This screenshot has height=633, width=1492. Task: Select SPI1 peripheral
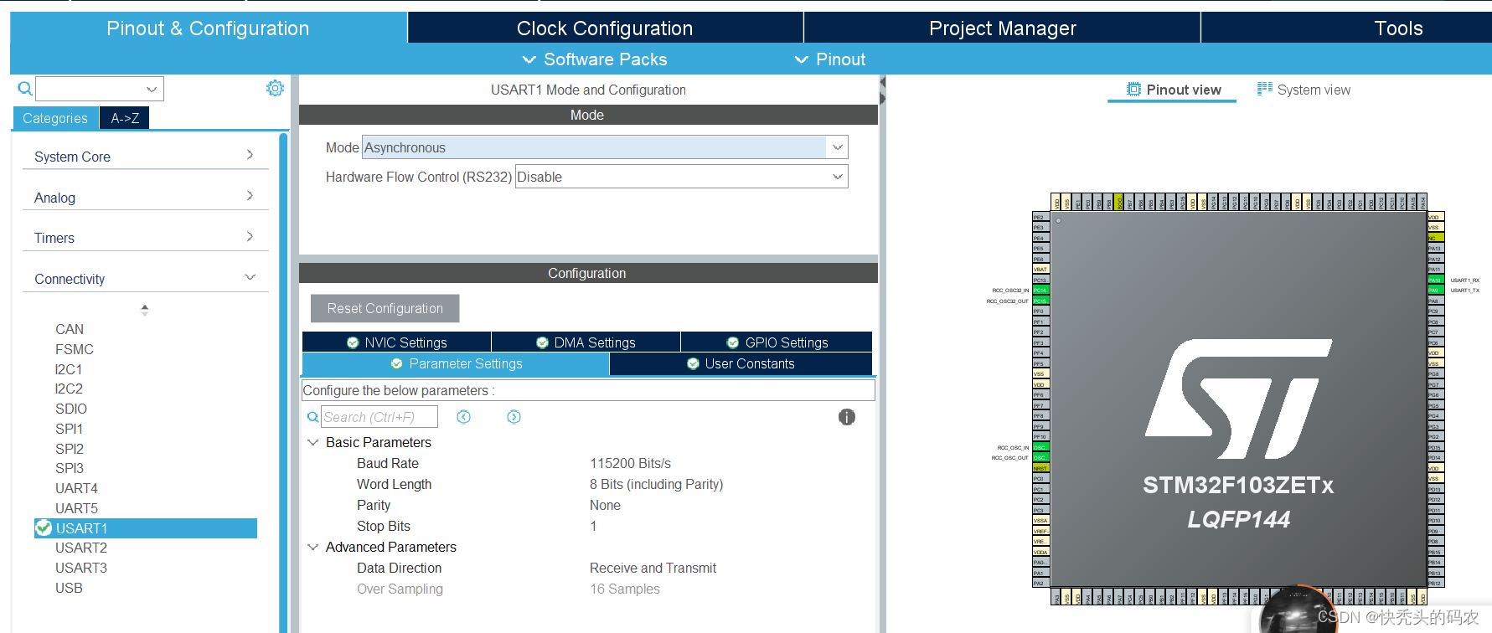(69, 429)
